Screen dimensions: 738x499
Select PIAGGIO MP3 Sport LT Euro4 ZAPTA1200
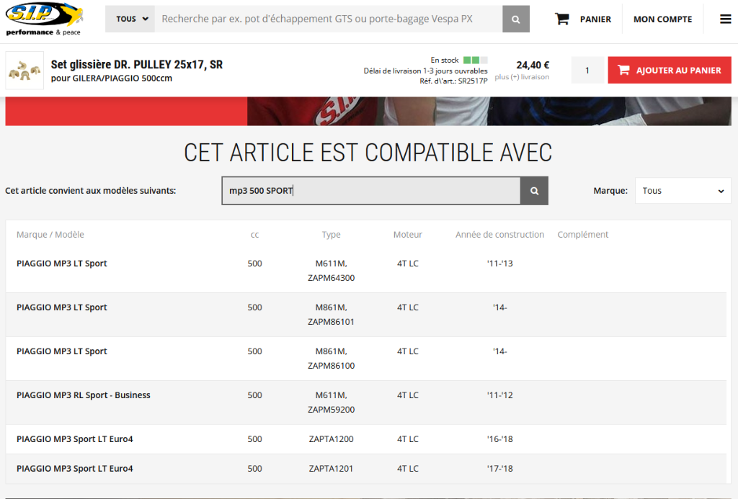(x=74, y=439)
